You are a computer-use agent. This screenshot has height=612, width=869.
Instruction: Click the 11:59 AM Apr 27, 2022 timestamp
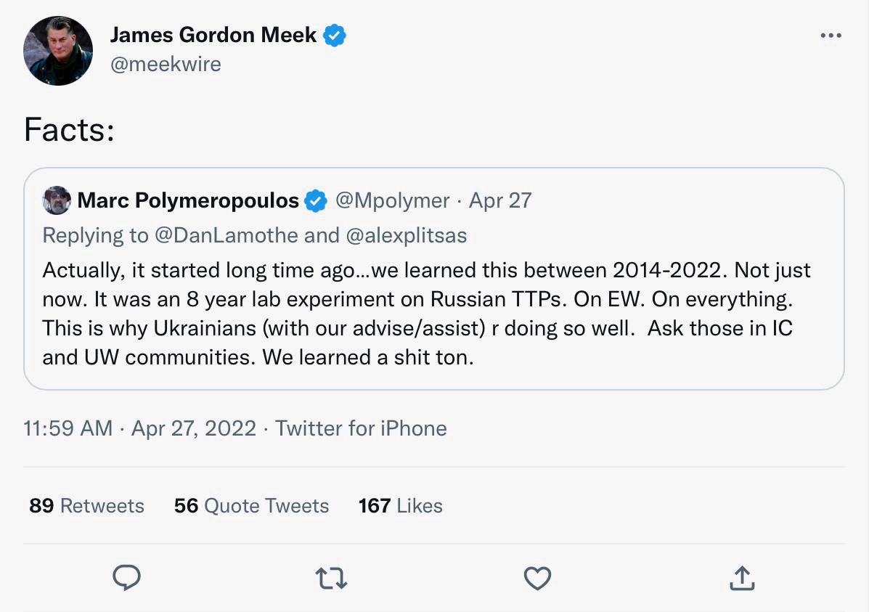(139, 428)
